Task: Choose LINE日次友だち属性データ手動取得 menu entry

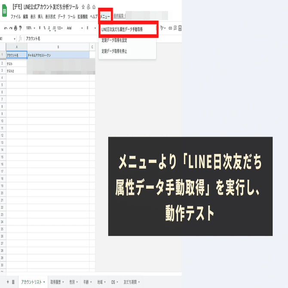Action: [128, 29]
